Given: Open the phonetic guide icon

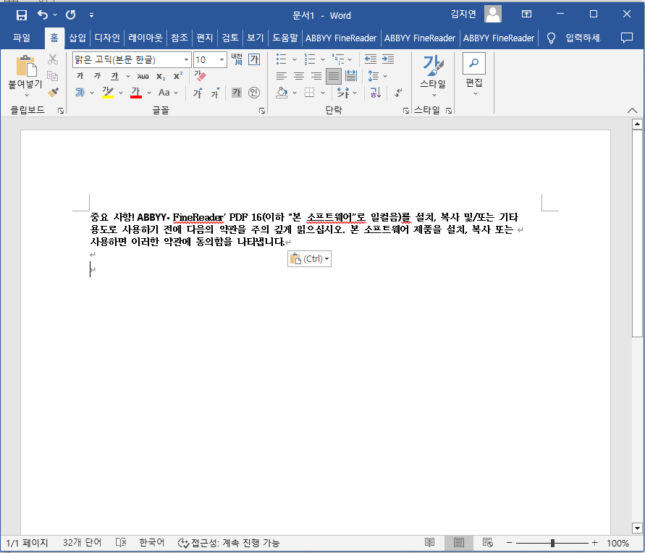Looking at the screenshot, I should [x=237, y=59].
